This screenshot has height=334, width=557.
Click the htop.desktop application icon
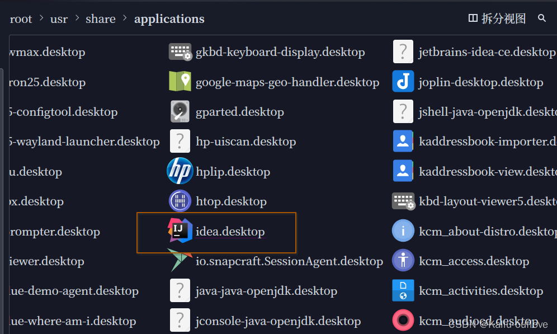click(180, 201)
